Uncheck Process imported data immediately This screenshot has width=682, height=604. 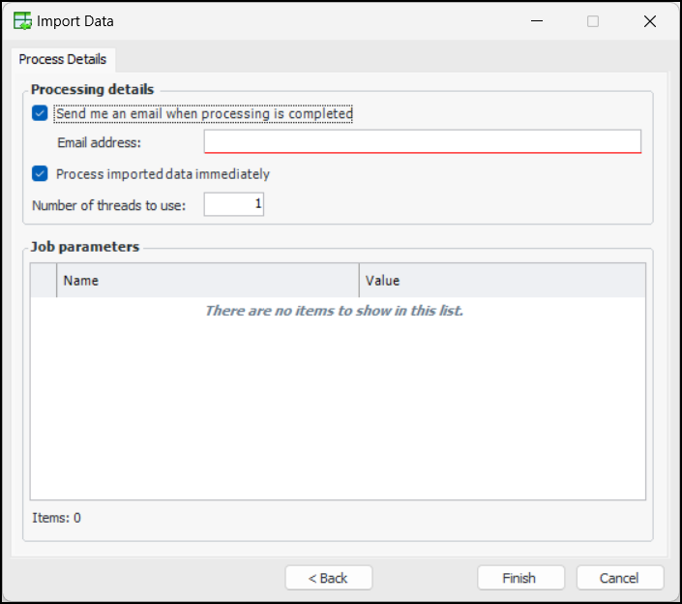pyautogui.click(x=40, y=174)
